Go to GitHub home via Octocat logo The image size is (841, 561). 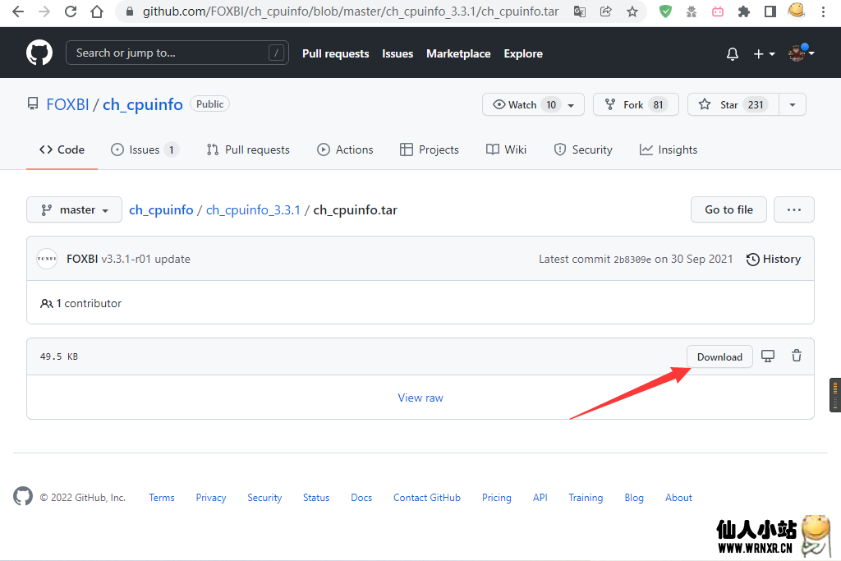pos(39,53)
